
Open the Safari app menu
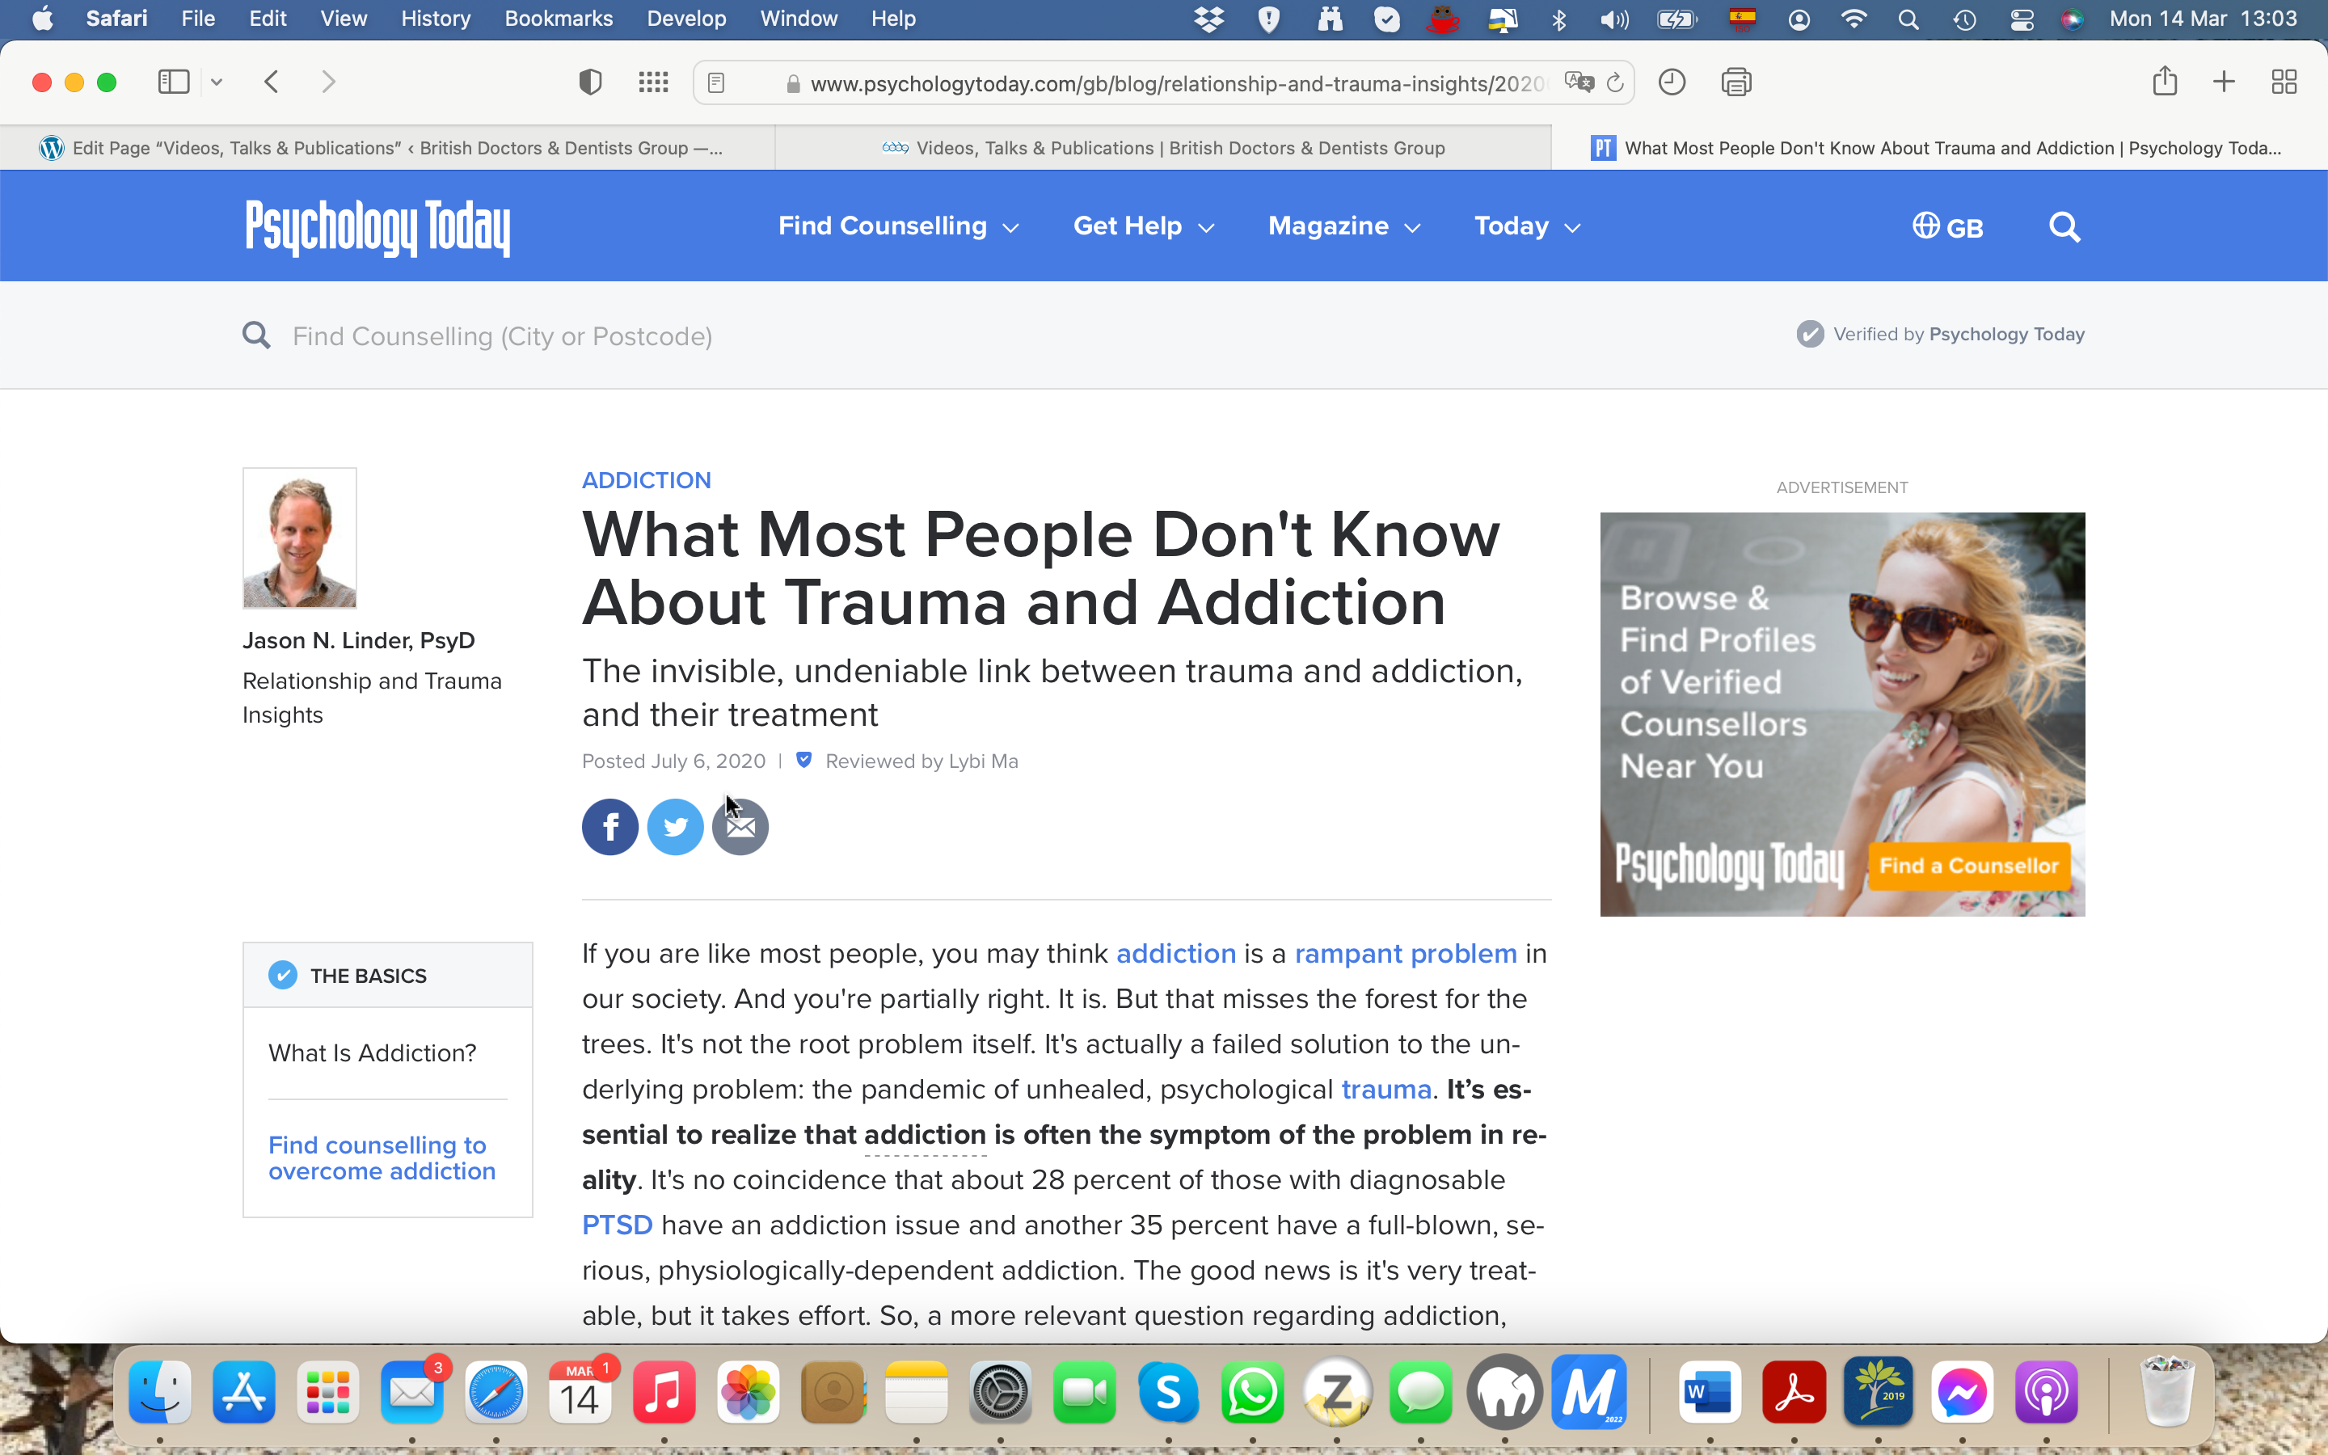[116, 19]
